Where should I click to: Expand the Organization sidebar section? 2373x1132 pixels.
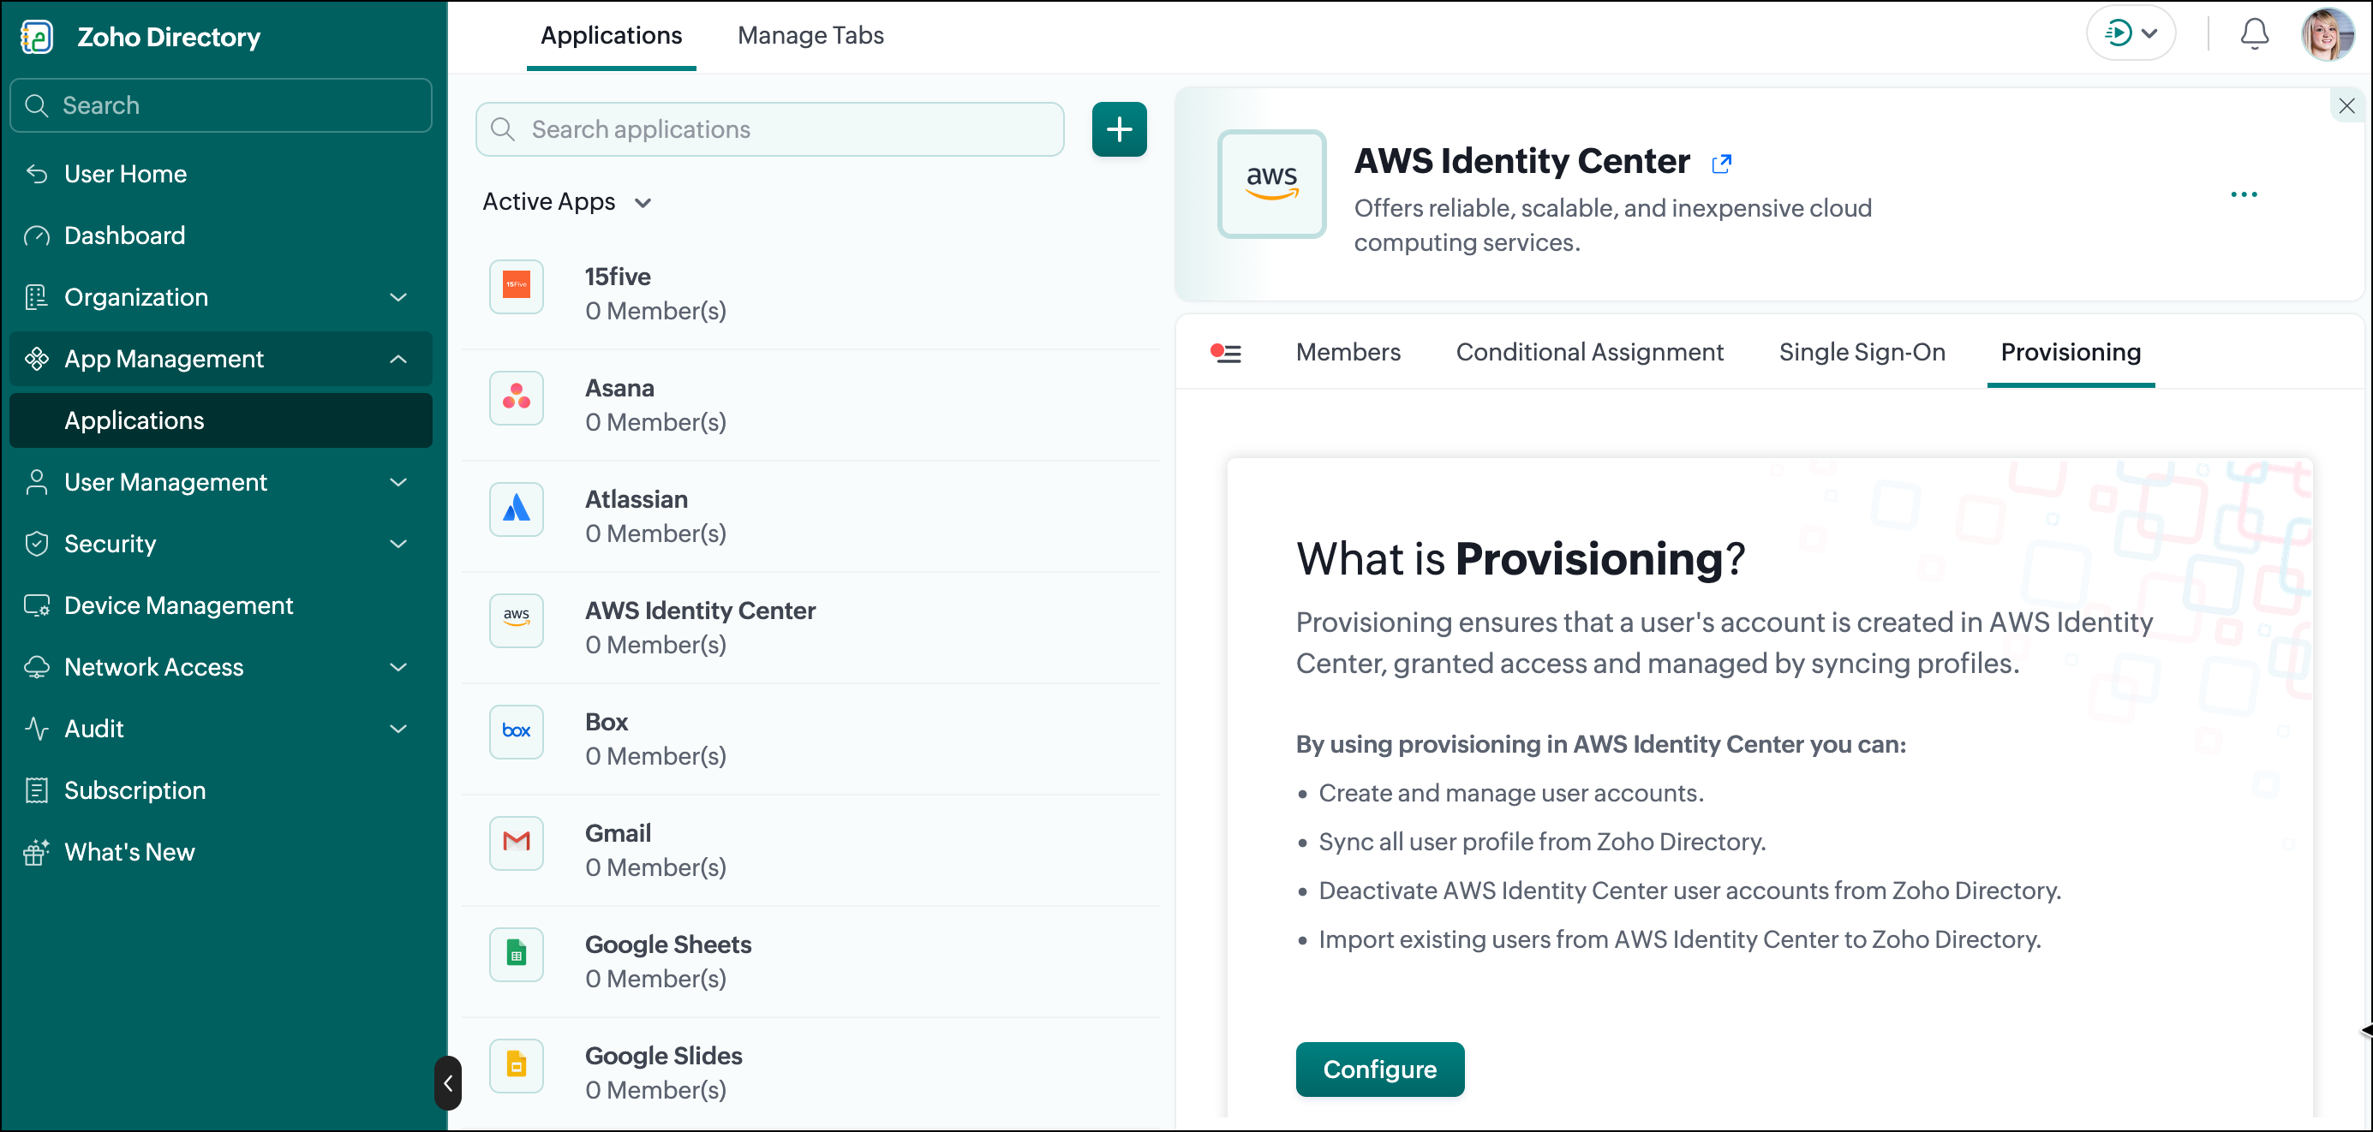(x=220, y=297)
